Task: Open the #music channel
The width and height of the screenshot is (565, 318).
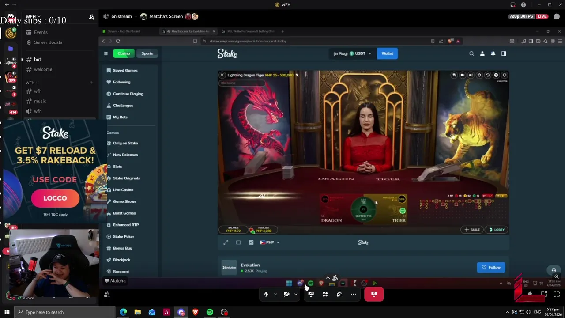Action: [x=40, y=101]
